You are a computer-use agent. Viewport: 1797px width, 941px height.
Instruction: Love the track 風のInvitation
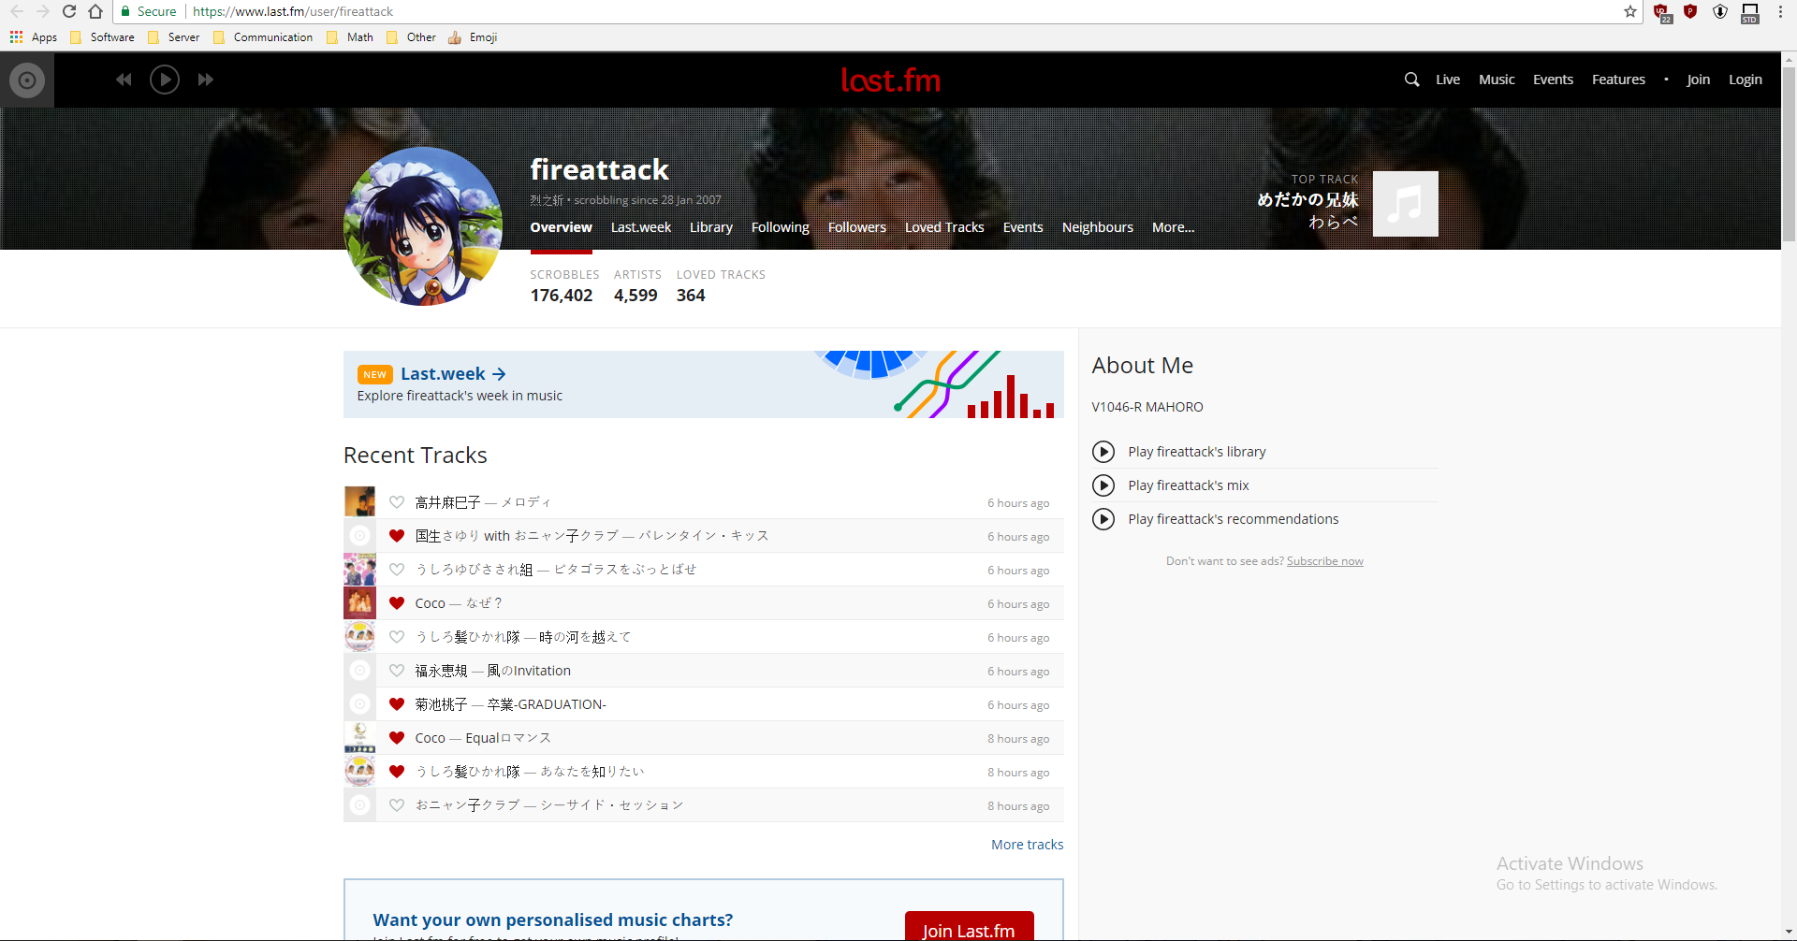click(x=397, y=671)
